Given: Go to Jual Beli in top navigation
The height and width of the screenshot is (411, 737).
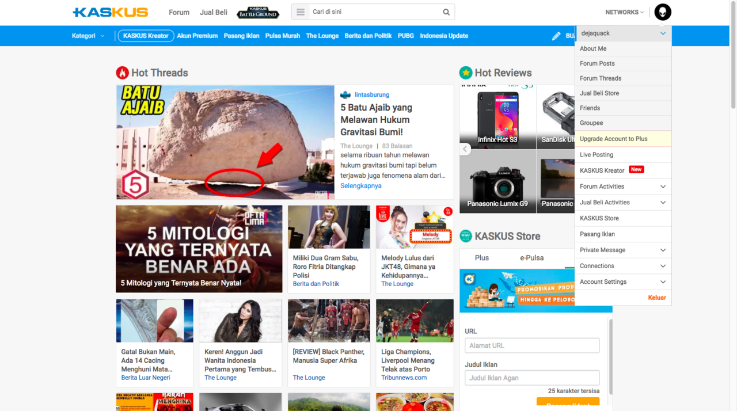Looking at the screenshot, I should click(214, 12).
